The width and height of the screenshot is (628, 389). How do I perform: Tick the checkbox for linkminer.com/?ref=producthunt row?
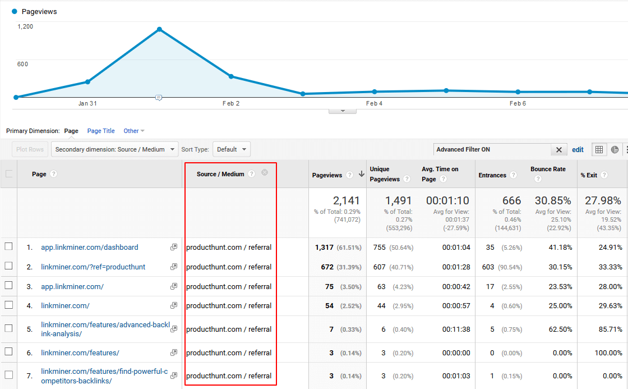[8, 266]
